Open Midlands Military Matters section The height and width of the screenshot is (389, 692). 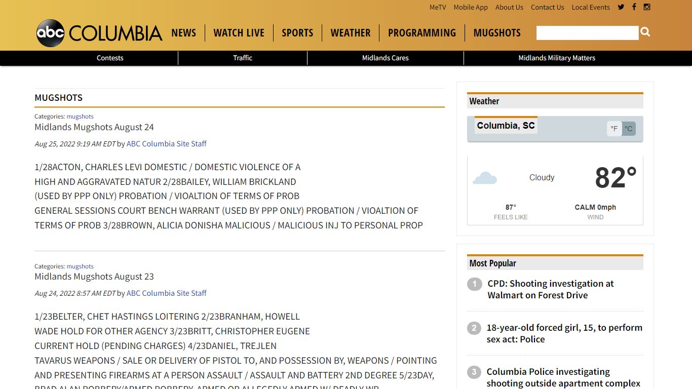tap(557, 58)
